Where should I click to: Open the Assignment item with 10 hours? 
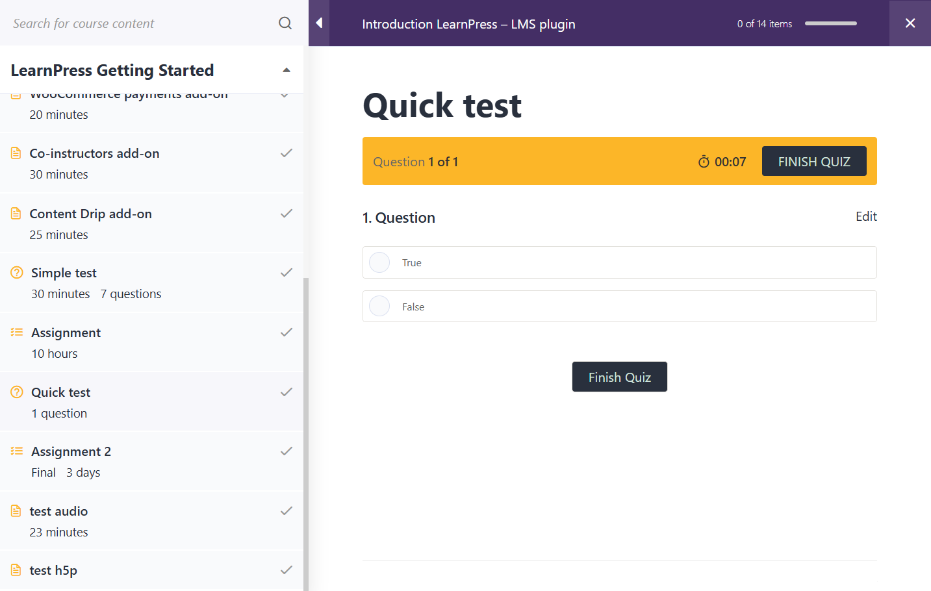[x=66, y=333]
